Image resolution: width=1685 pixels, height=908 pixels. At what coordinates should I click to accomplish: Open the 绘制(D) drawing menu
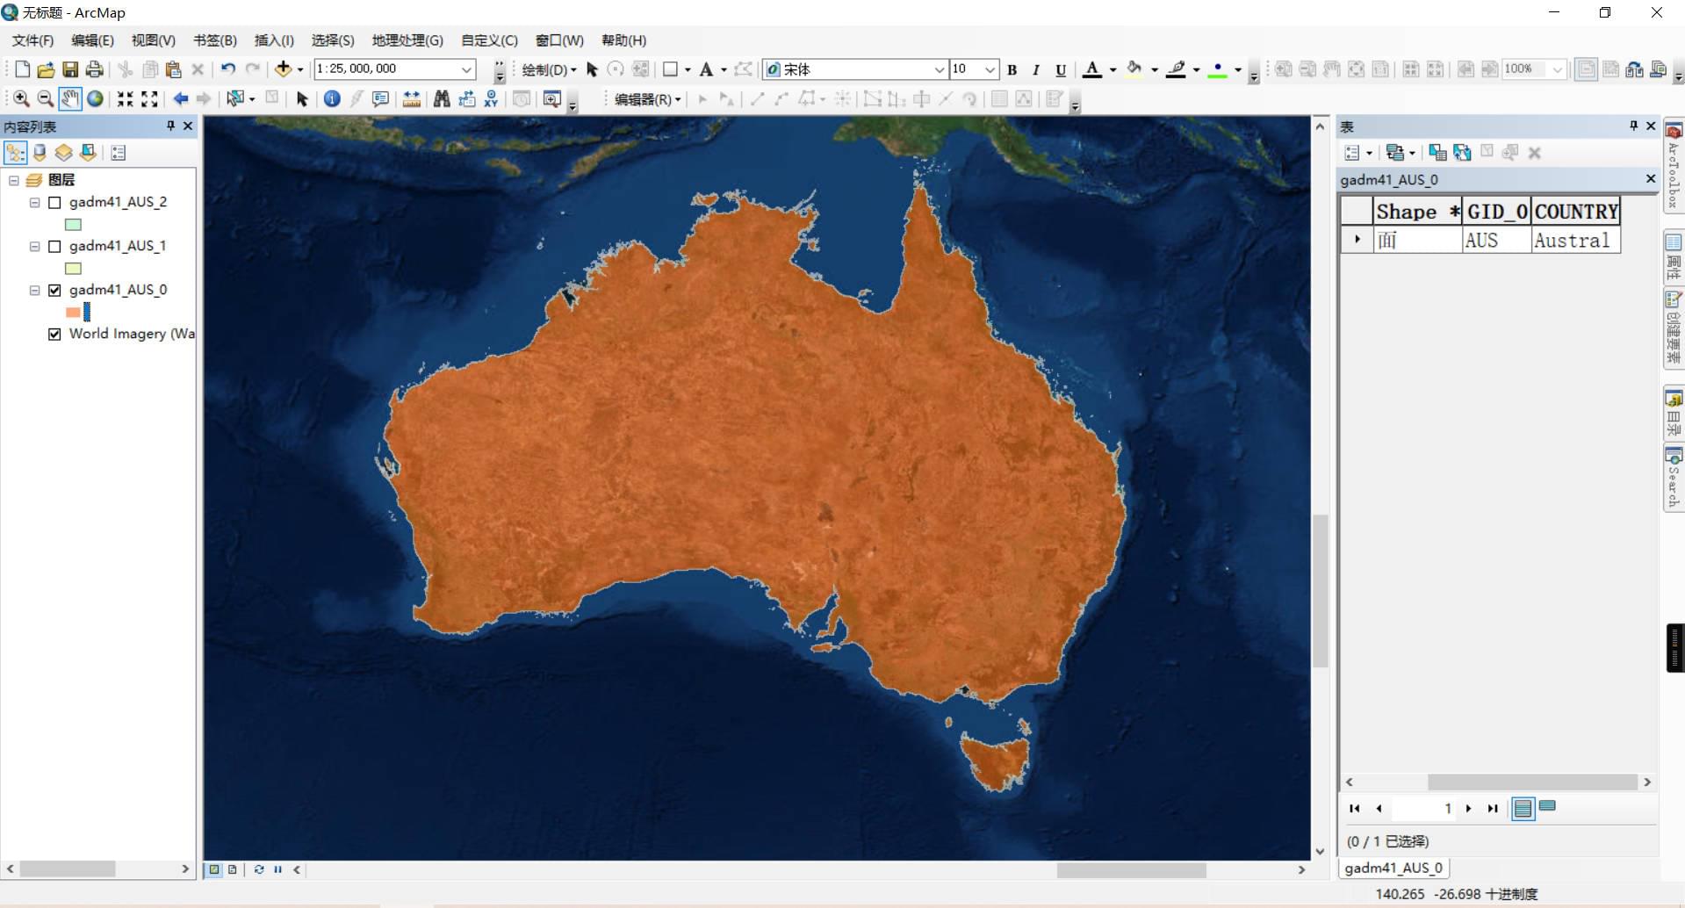549,69
